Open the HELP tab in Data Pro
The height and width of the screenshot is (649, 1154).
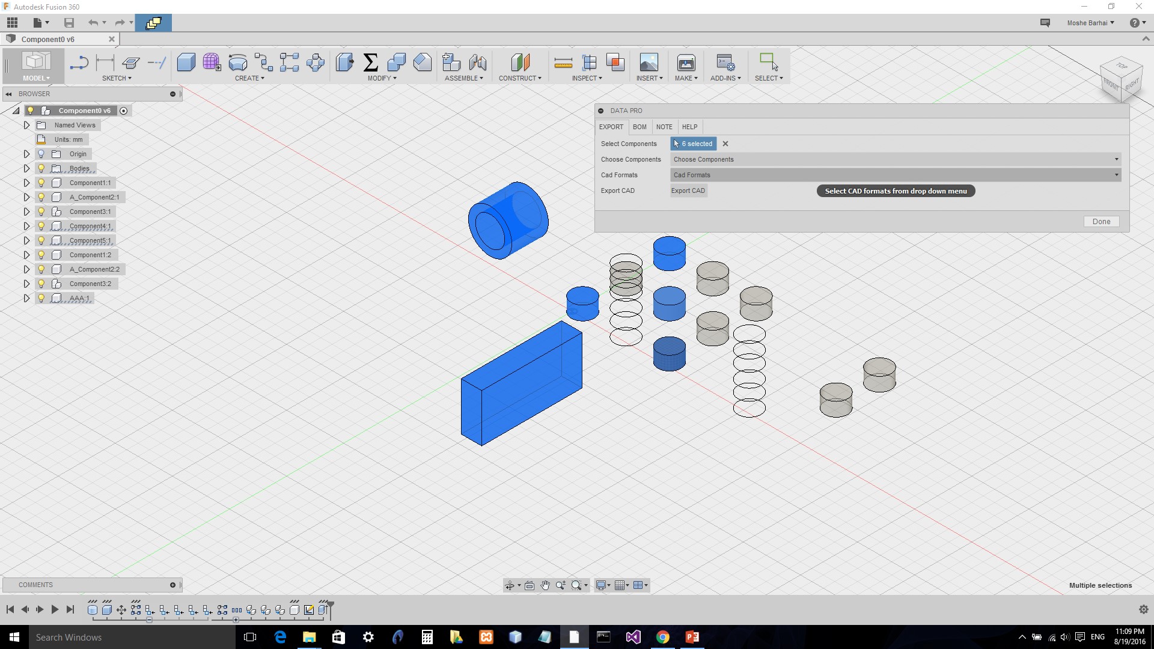point(689,127)
